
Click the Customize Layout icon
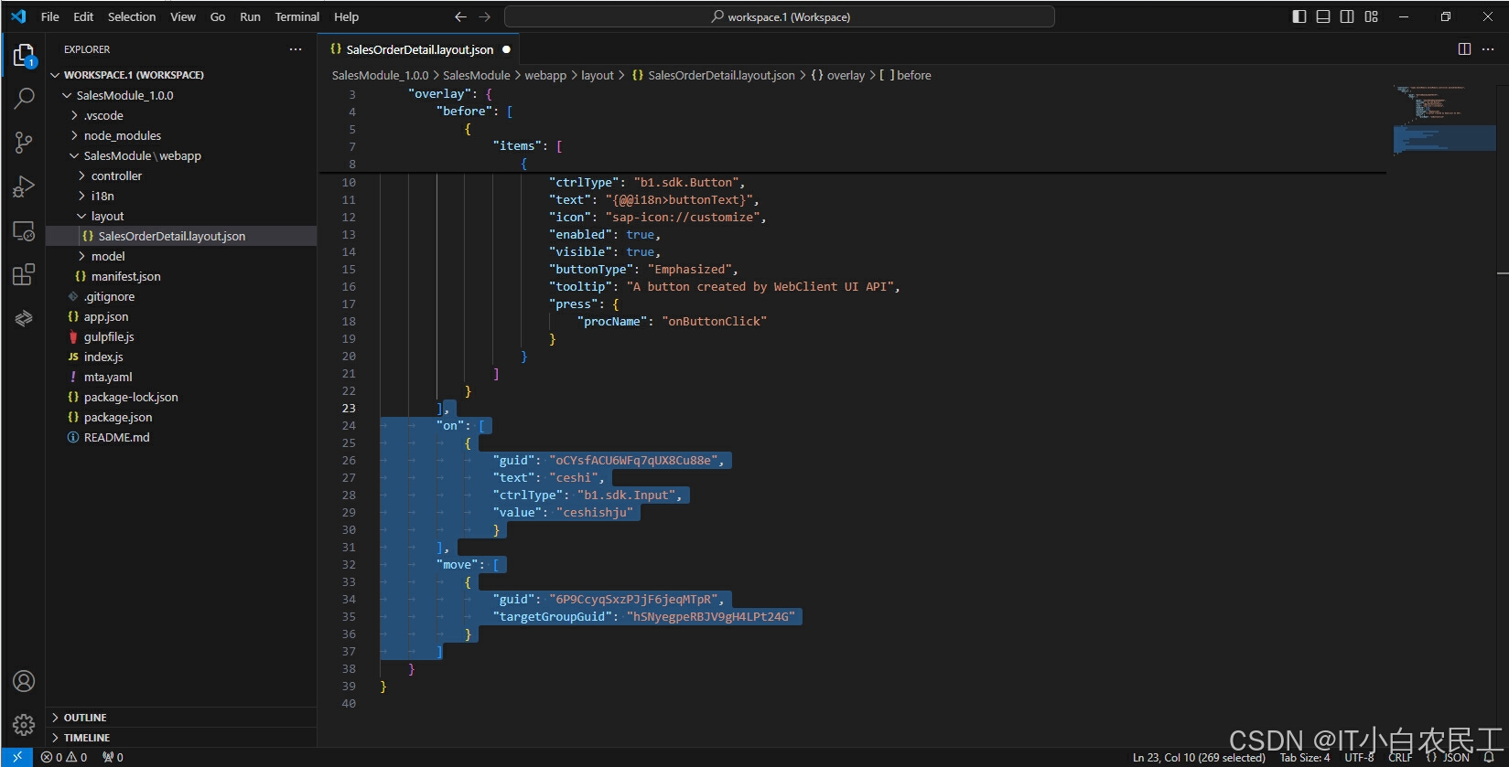1371,16
